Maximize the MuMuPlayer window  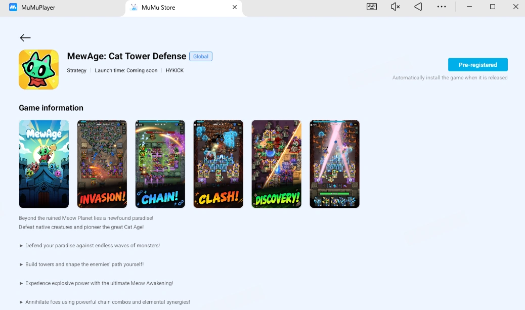pyautogui.click(x=493, y=7)
